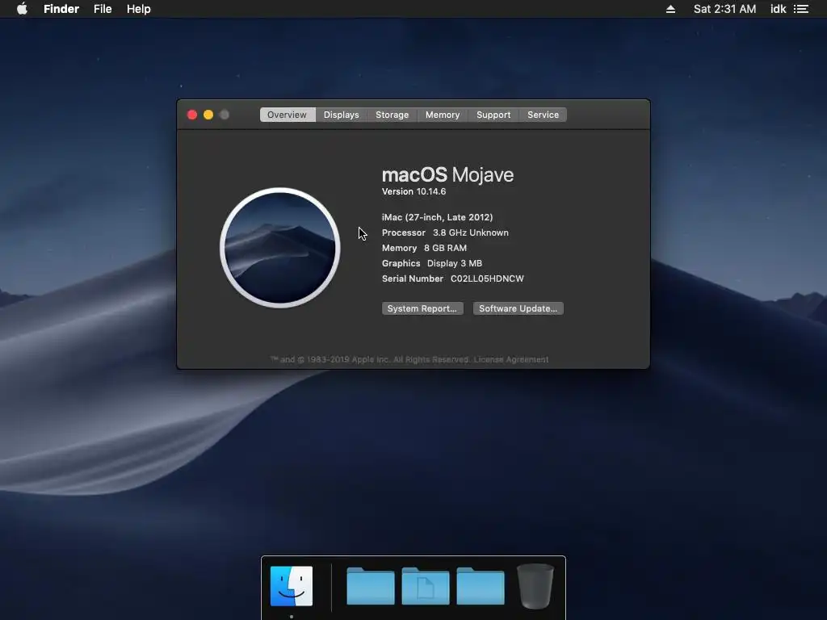Click memory value 8 GB RAM
The width and height of the screenshot is (827, 620).
(445, 248)
